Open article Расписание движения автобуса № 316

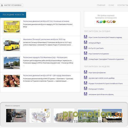click(46, 21)
